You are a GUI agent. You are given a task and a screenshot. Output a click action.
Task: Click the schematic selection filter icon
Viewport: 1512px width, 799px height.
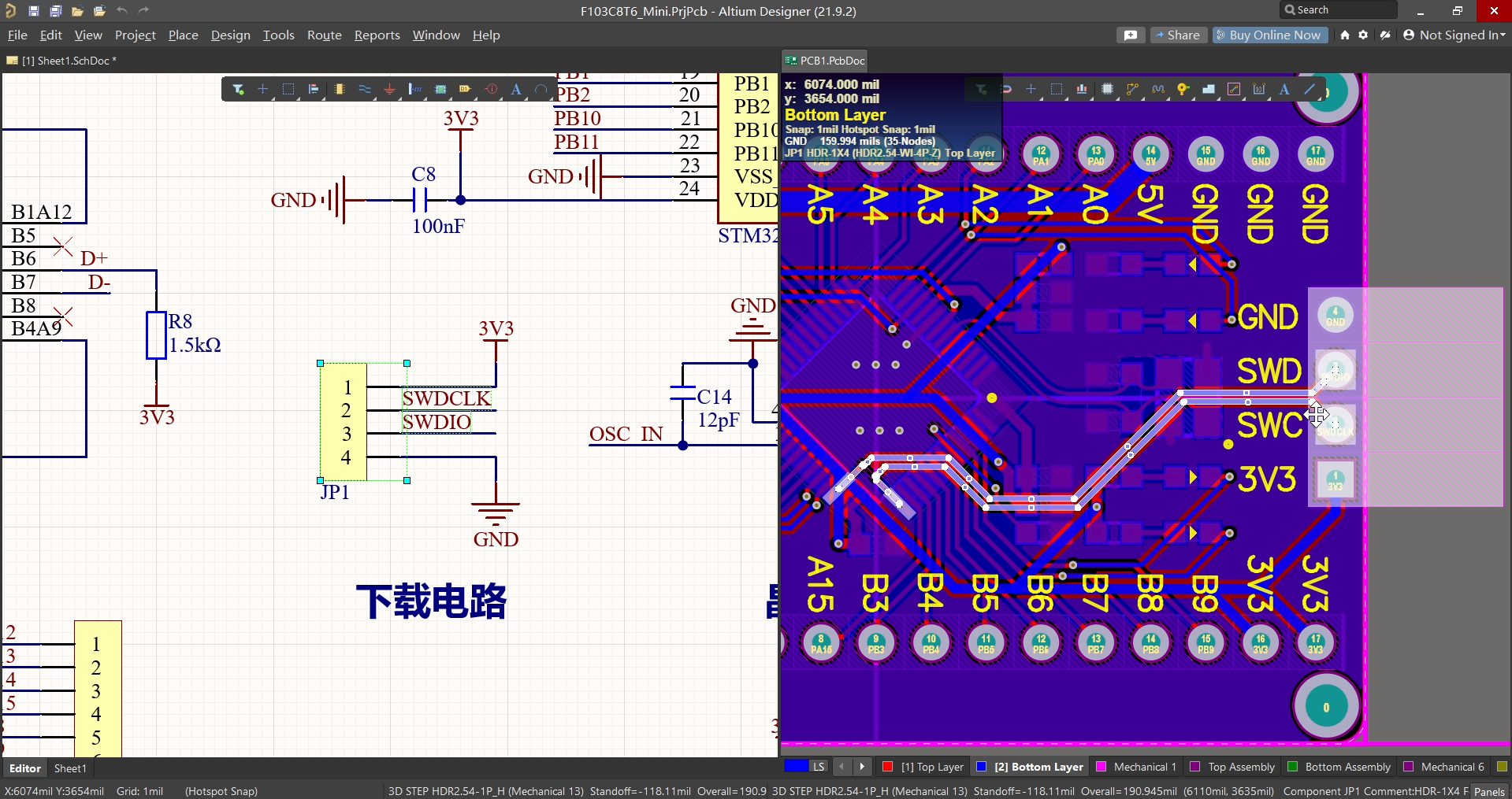coord(238,89)
